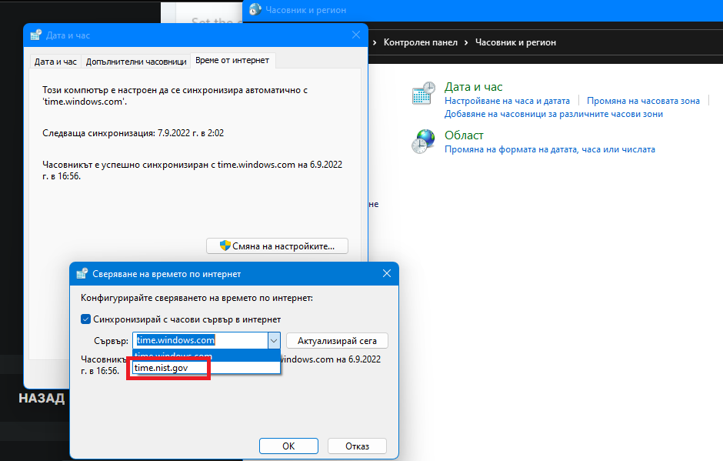This screenshot has width=723, height=461.
Task: Click the Област globe icon in Control Panel
Action: (423, 141)
